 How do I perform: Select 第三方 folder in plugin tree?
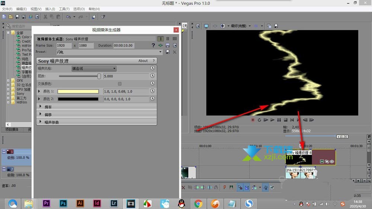(x=21, y=98)
